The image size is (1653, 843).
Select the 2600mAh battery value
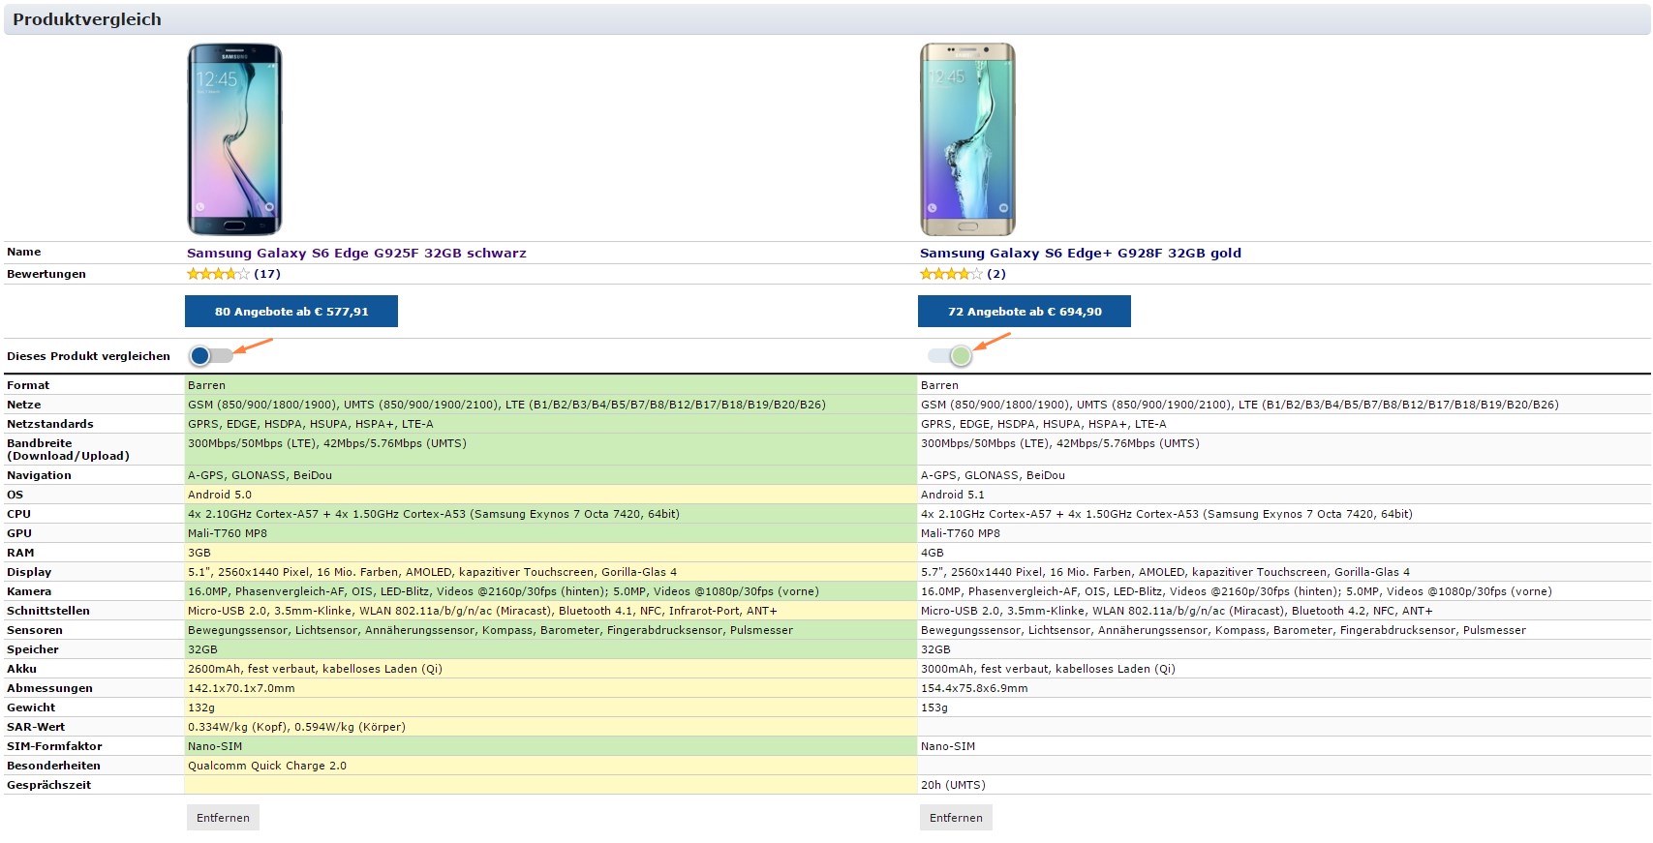[315, 669]
